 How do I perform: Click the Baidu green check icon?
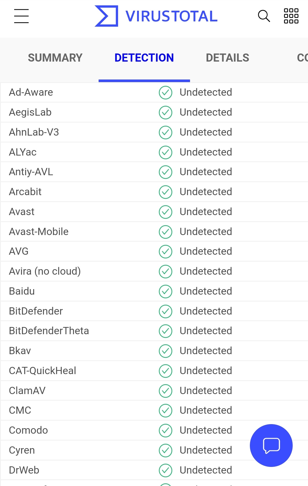pos(165,291)
